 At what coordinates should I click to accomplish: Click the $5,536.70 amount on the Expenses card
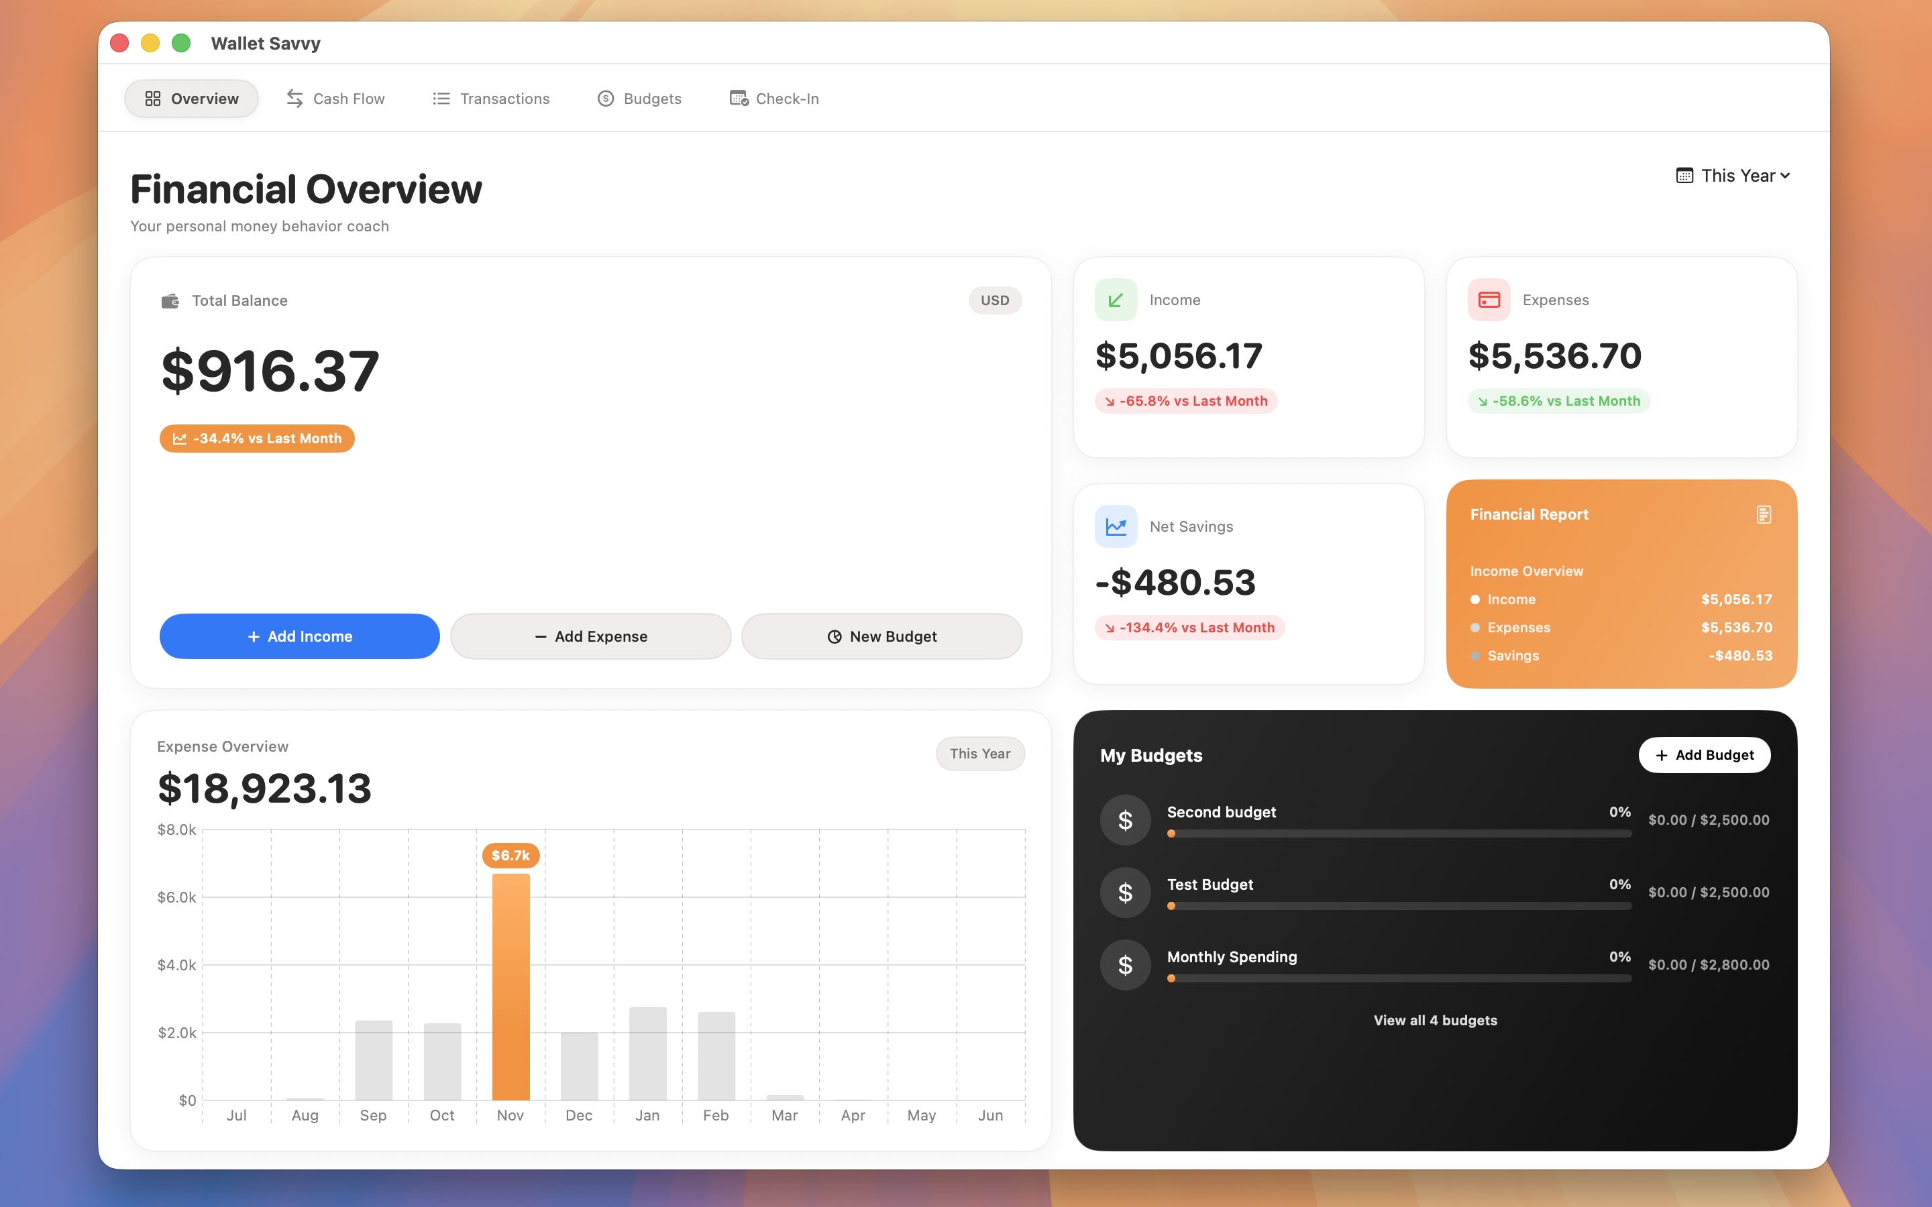[x=1555, y=356]
